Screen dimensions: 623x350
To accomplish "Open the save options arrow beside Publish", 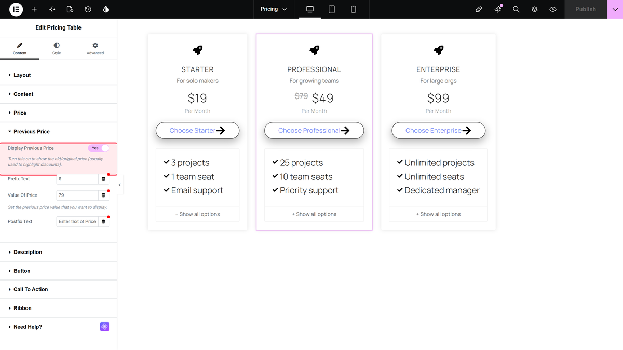I will click(615, 9).
